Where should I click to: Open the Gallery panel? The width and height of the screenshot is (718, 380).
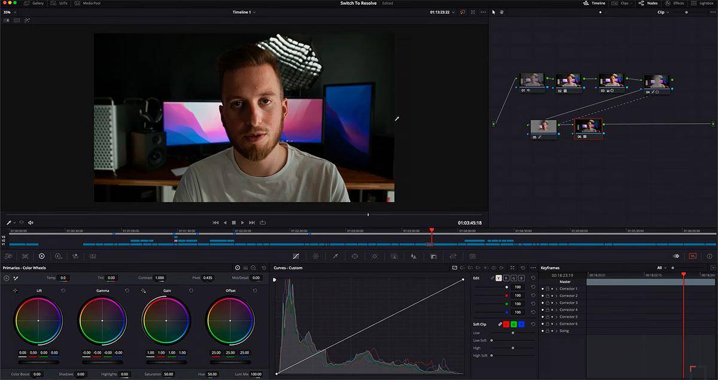click(34, 3)
